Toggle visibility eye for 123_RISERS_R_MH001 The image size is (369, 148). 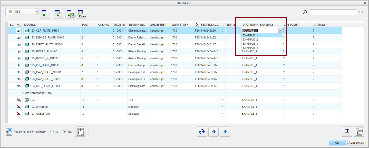click(x=18, y=51)
